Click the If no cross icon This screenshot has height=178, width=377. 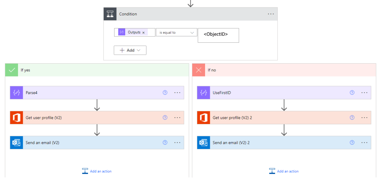pos(198,70)
